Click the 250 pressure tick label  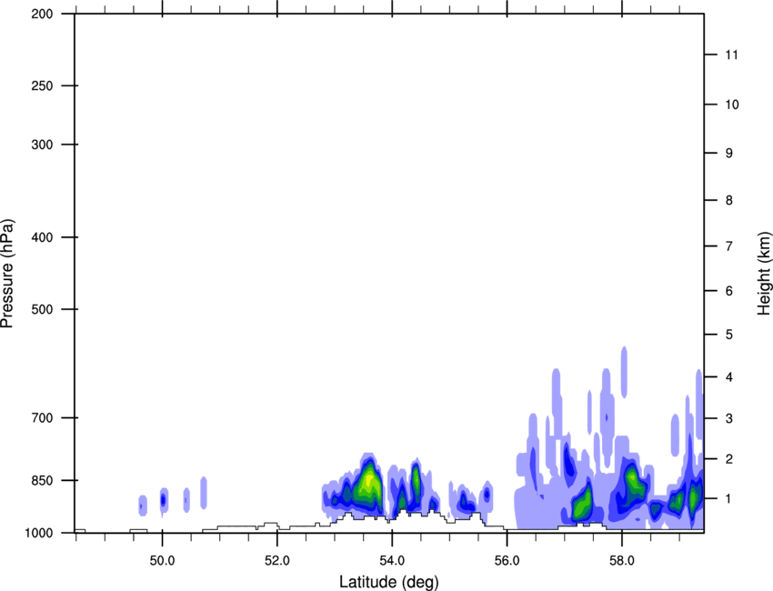tap(42, 85)
